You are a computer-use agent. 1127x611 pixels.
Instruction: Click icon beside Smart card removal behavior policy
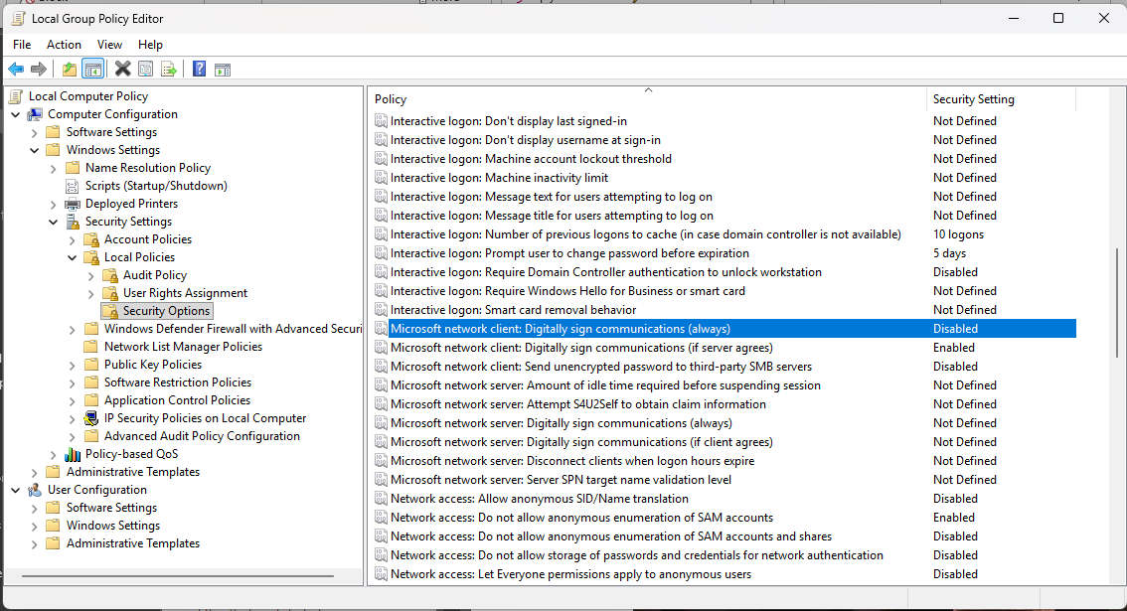[x=381, y=310]
